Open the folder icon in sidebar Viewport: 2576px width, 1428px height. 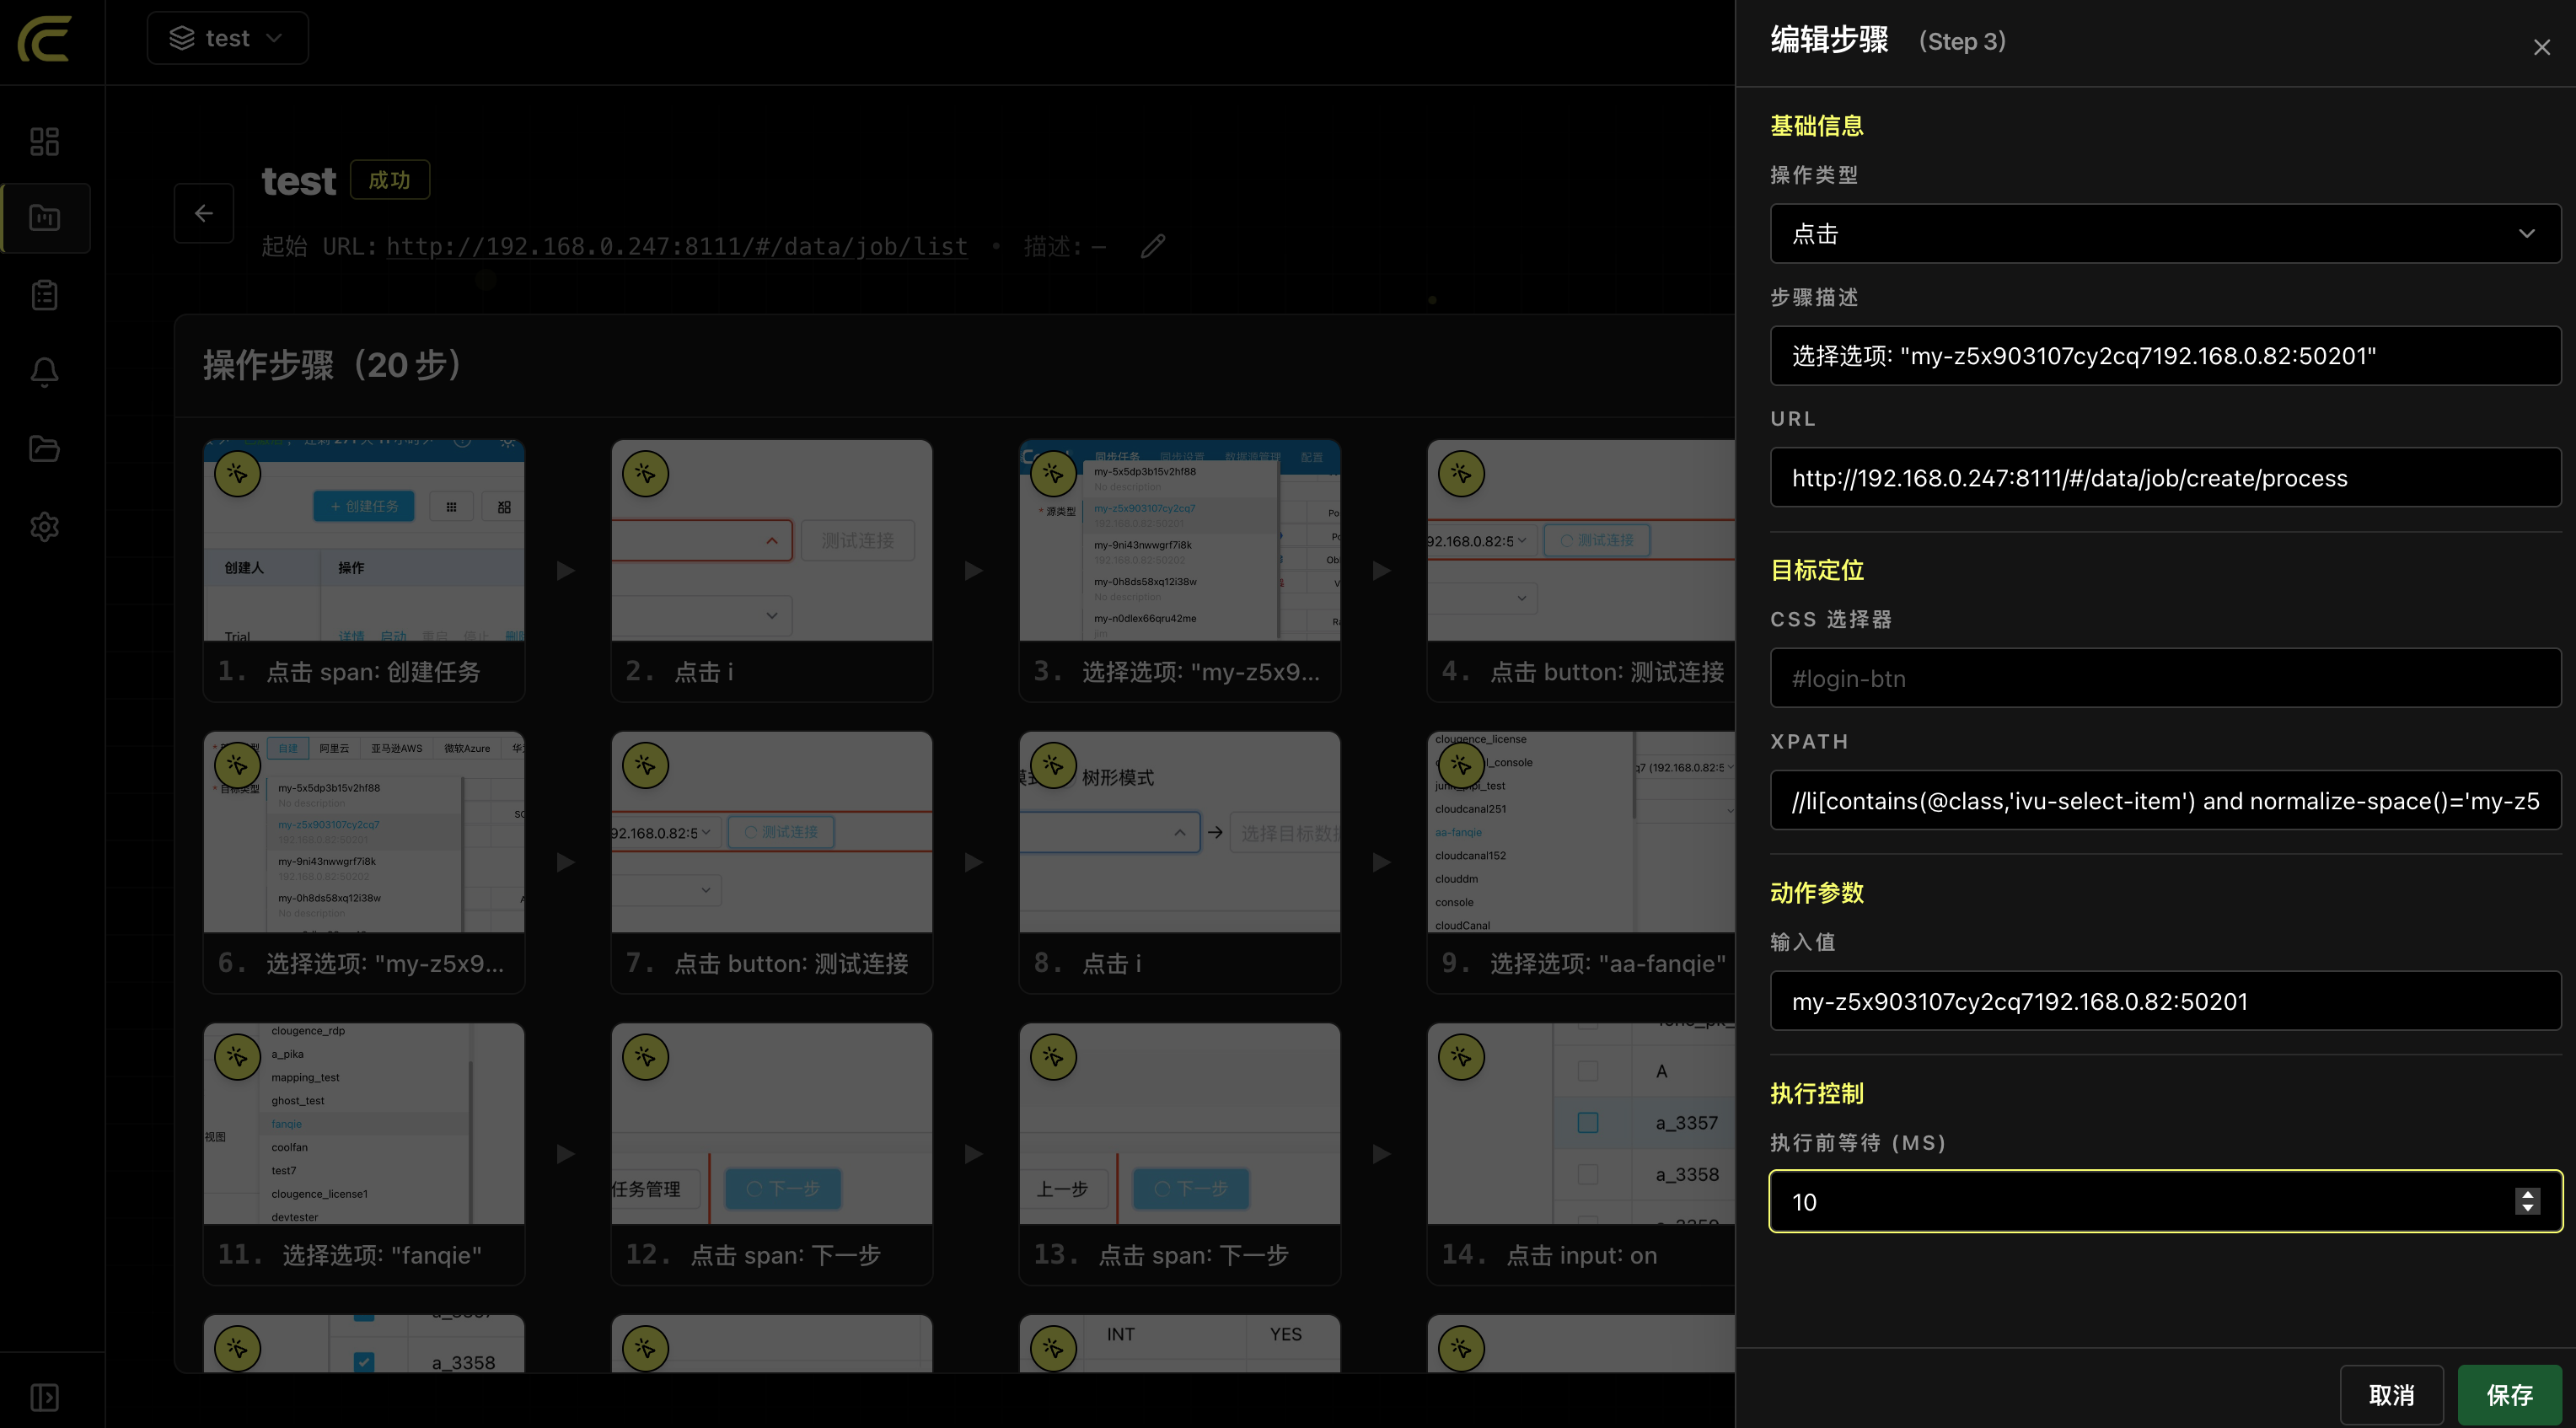(x=45, y=449)
